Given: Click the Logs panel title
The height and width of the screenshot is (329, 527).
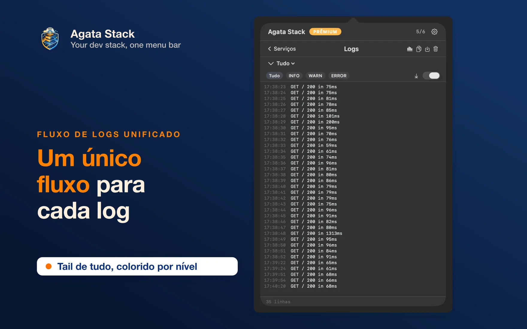Looking at the screenshot, I should pyautogui.click(x=351, y=49).
